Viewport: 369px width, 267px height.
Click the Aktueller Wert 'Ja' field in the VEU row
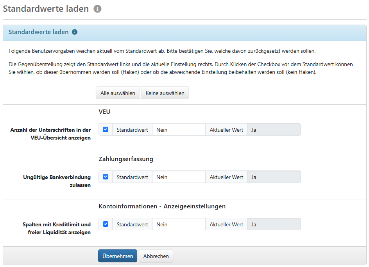click(274, 130)
